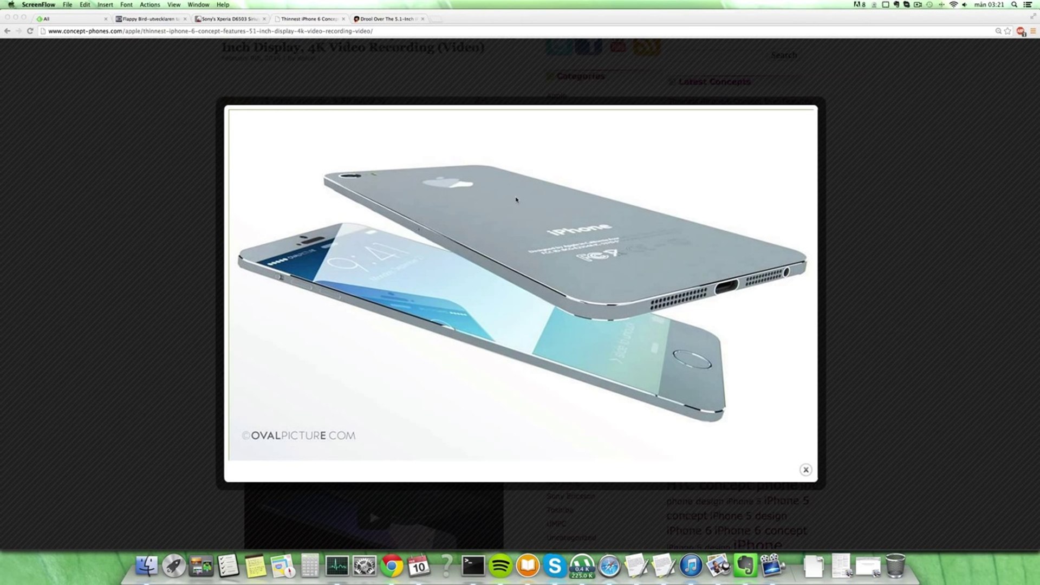Open Spotlight search from the menu bar
Viewport: 1040px width, 585px height.
pyautogui.click(x=1015, y=4)
